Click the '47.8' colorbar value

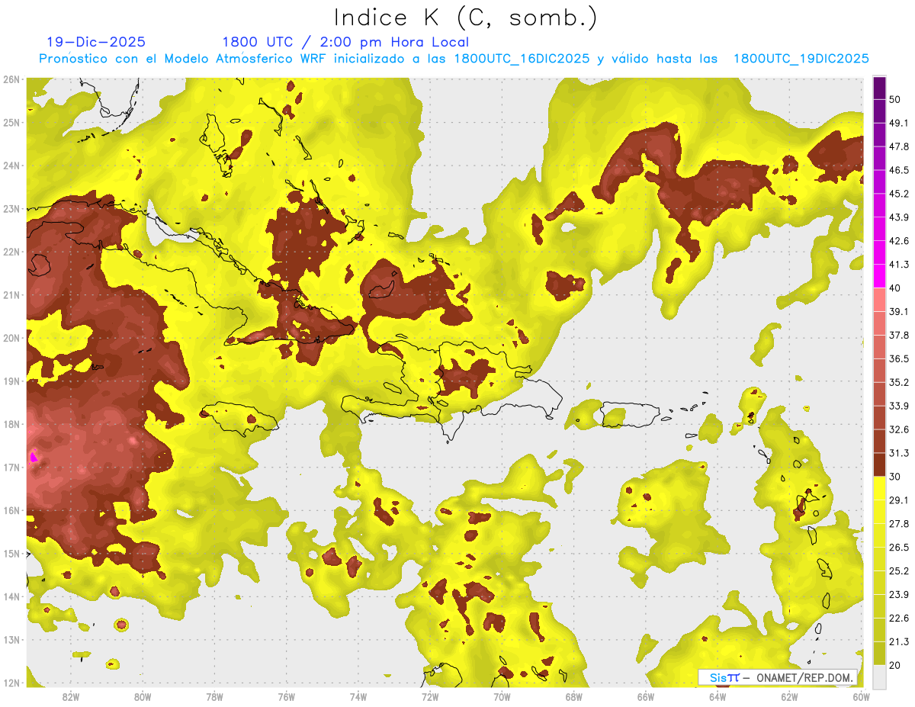(899, 146)
